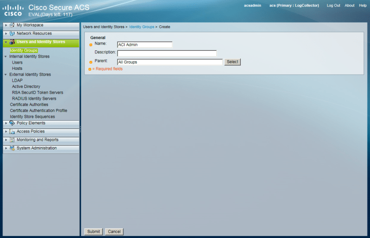
Task: Click the System Administration icon
Action: [x=12, y=148]
